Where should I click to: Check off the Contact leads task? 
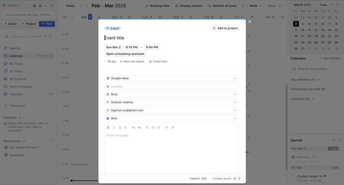[x=293, y=176]
